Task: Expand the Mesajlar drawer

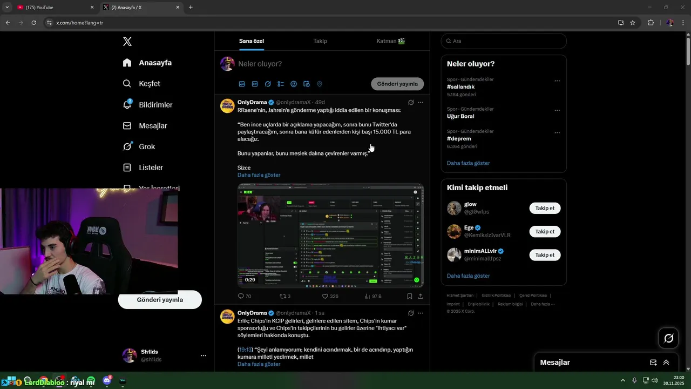Action: [x=666, y=363]
